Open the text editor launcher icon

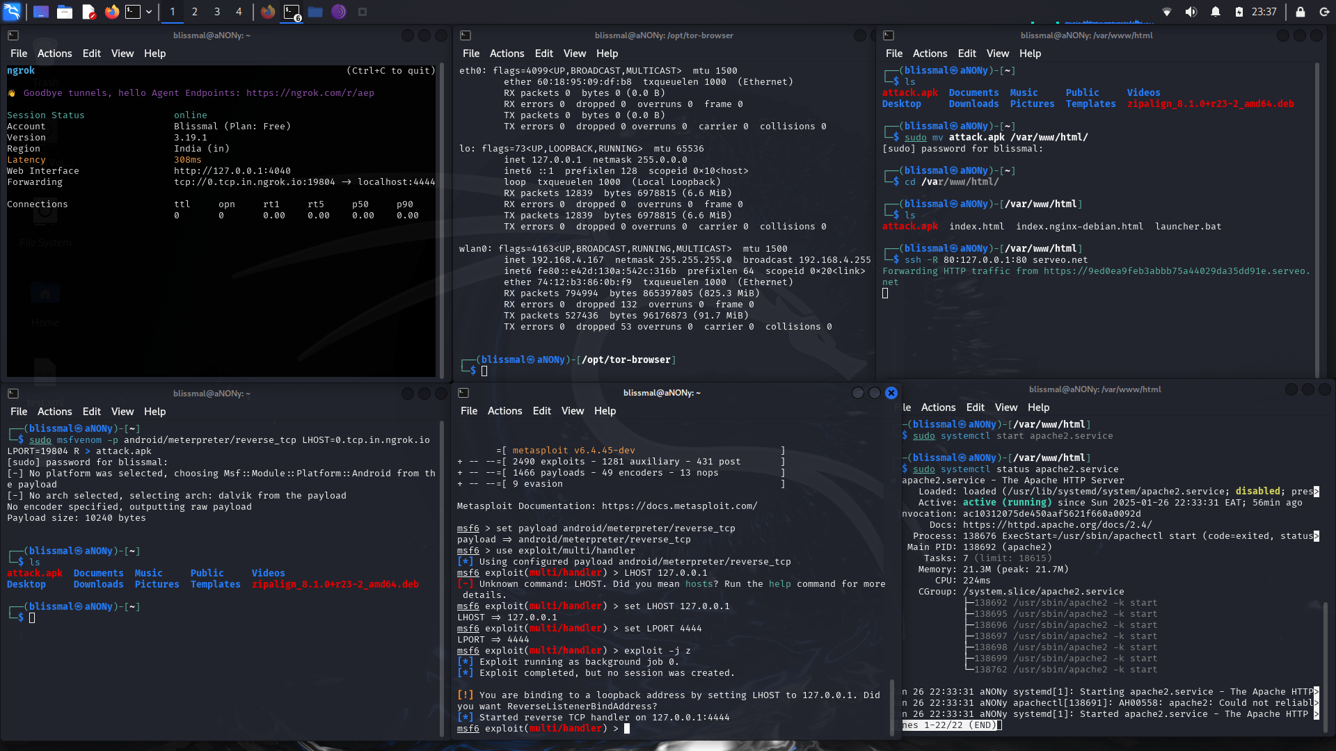(x=88, y=12)
